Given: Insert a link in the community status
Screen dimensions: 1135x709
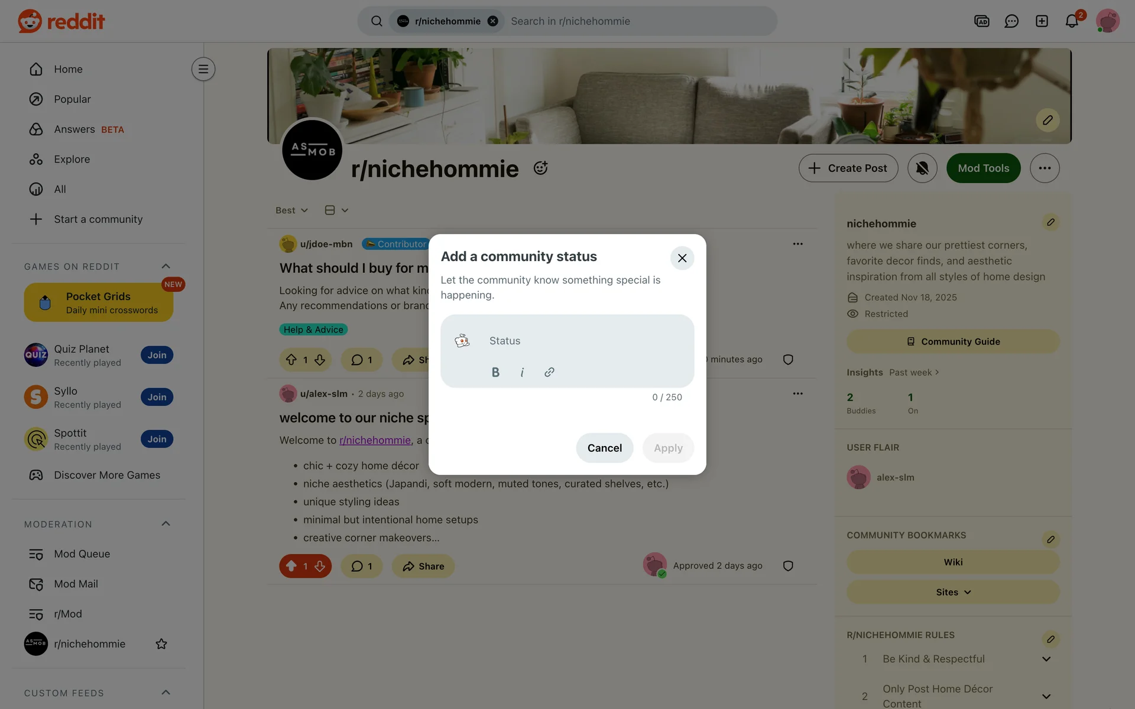Looking at the screenshot, I should pyautogui.click(x=549, y=372).
